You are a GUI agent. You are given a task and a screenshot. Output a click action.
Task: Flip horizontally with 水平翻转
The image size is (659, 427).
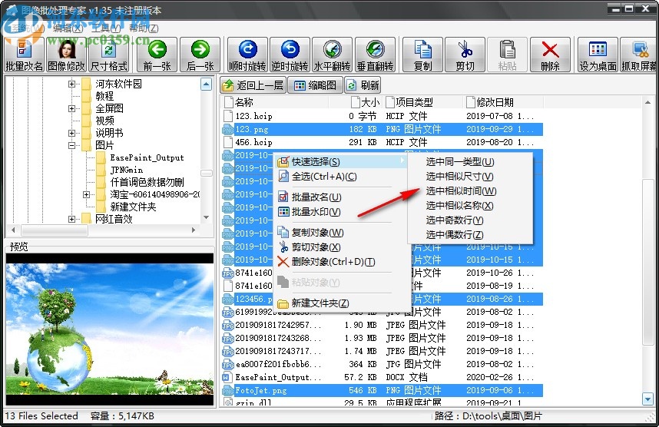click(x=333, y=55)
